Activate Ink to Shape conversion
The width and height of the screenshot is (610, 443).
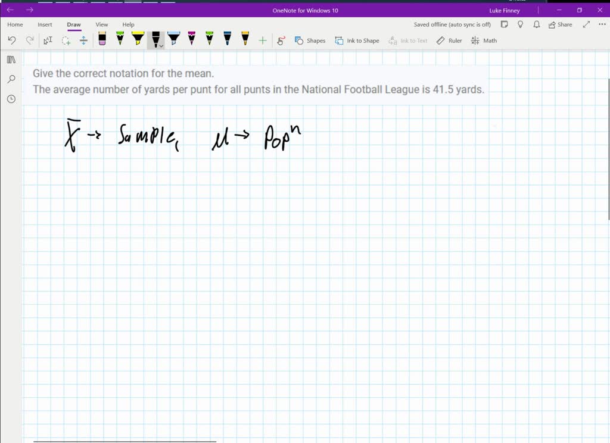pyautogui.click(x=357, y=40)
